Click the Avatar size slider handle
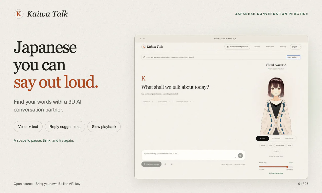 pyautogui.click(x=287, y=167)
